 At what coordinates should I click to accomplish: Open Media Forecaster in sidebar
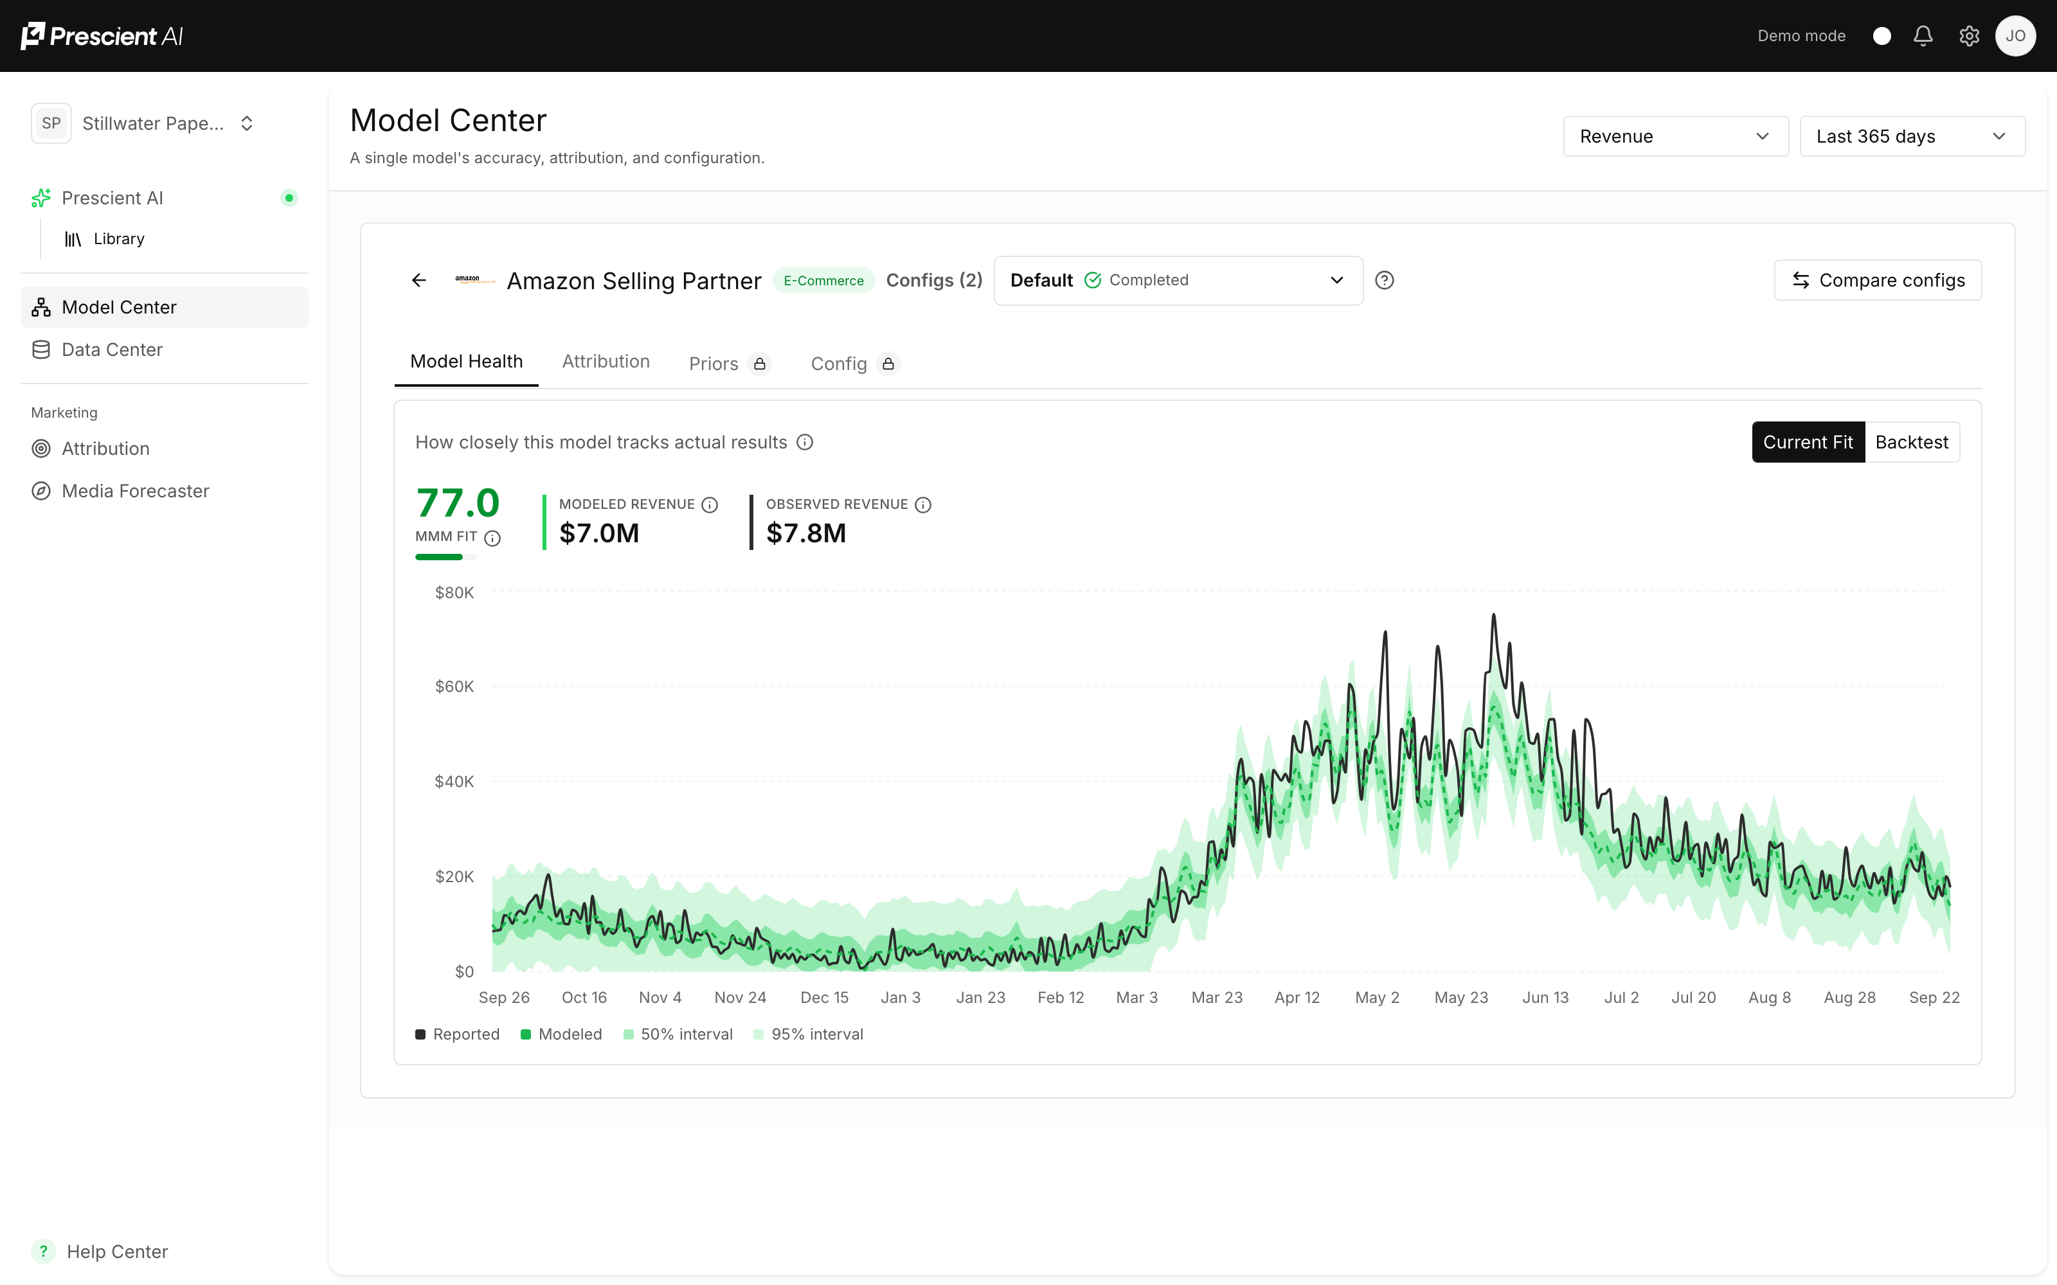point(164,492)
